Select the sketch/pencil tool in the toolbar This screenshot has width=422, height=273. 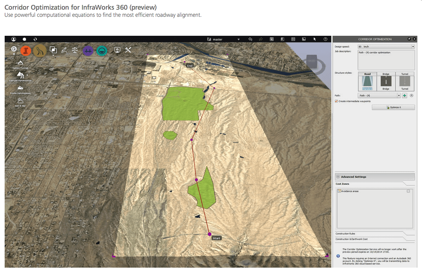pos(64,50)
